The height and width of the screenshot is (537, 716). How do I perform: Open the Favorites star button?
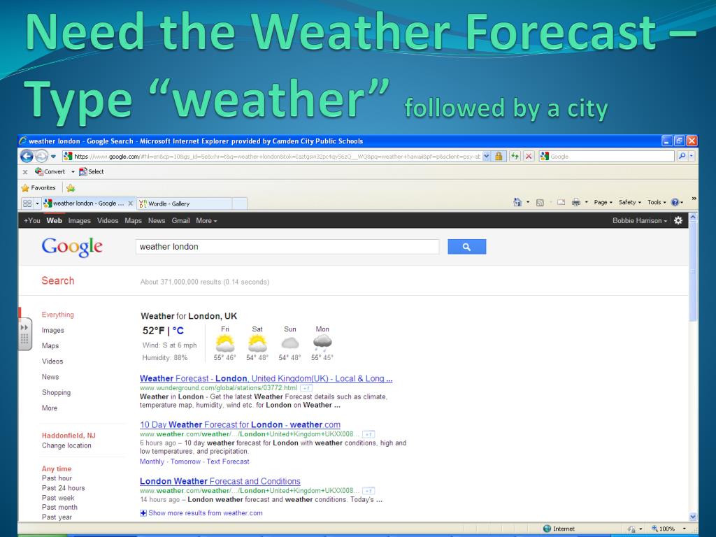[x=38, y=187]
